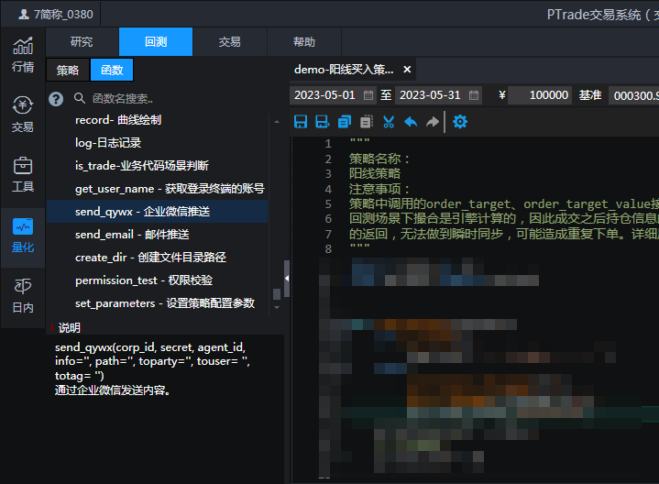The height and width of the screenshot is (484, 659).
Task: Switch to the 研究 tab
Action: [x=82, y=41]
